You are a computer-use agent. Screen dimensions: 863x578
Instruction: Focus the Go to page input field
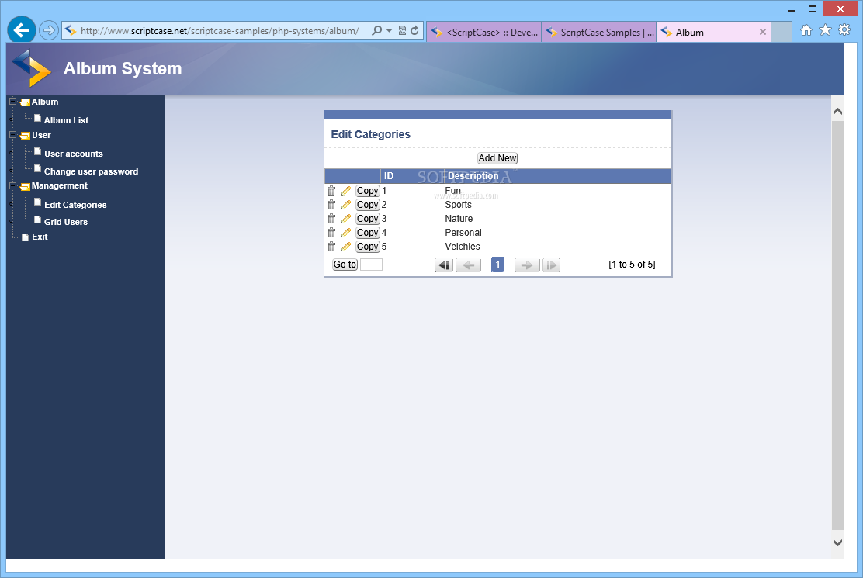point(371,265)
